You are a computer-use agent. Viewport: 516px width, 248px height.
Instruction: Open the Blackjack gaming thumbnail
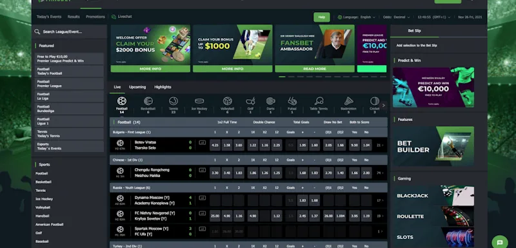tap(433, 196)
